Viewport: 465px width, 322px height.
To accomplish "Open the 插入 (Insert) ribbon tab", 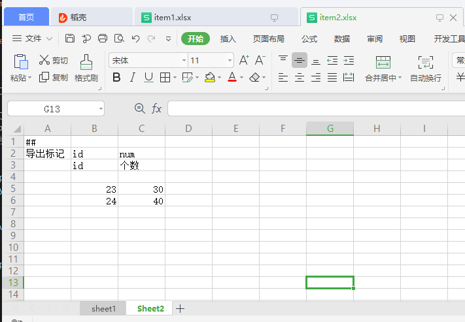I will pos(228,39).
